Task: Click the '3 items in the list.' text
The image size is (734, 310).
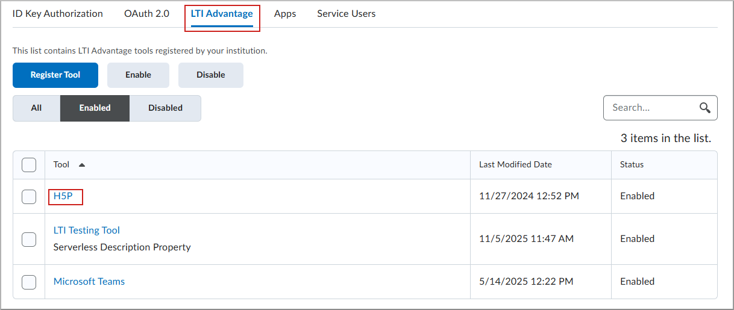Action: tap(666, 138)
